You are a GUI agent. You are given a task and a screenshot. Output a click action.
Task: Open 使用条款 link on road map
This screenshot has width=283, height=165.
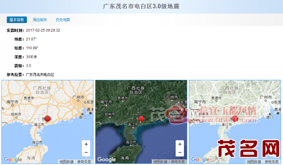tap(84, 161)
